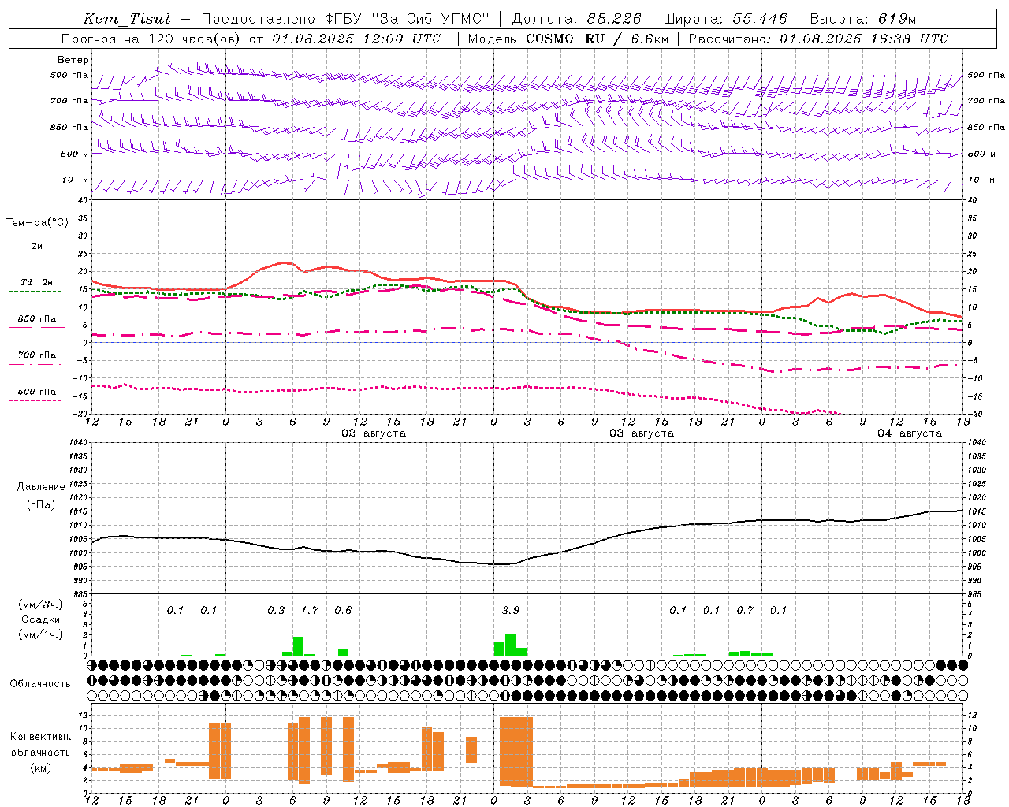This screenshot has height=807, width=1009.
Task: Click the (мм/3ч.) precipitation unit label
Action: point(41,605)
